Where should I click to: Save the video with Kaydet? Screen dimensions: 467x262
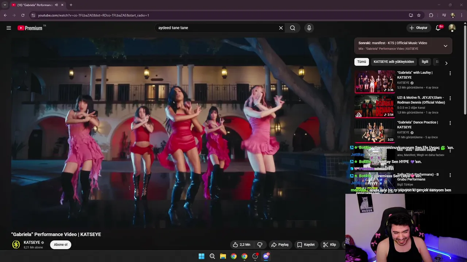tap(306, 245)
